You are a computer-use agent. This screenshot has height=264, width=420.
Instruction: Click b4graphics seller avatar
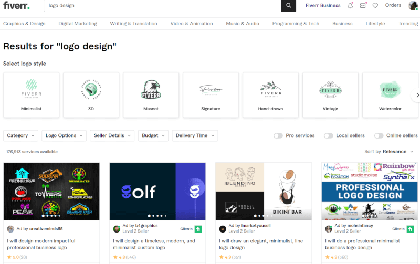coord(117,229)
